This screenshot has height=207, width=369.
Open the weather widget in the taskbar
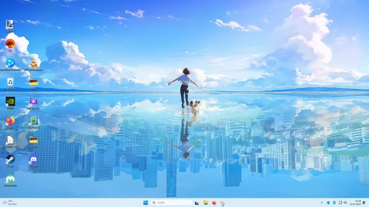coord(9,202)
